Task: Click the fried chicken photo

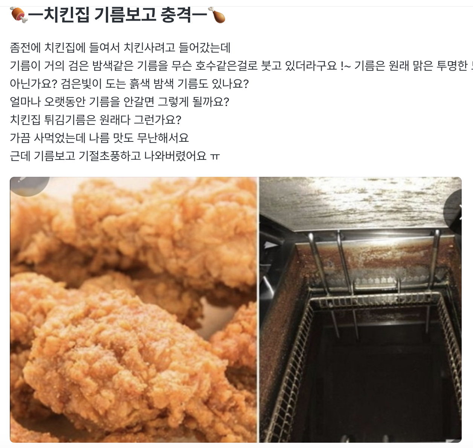Action: coord(134,310)
